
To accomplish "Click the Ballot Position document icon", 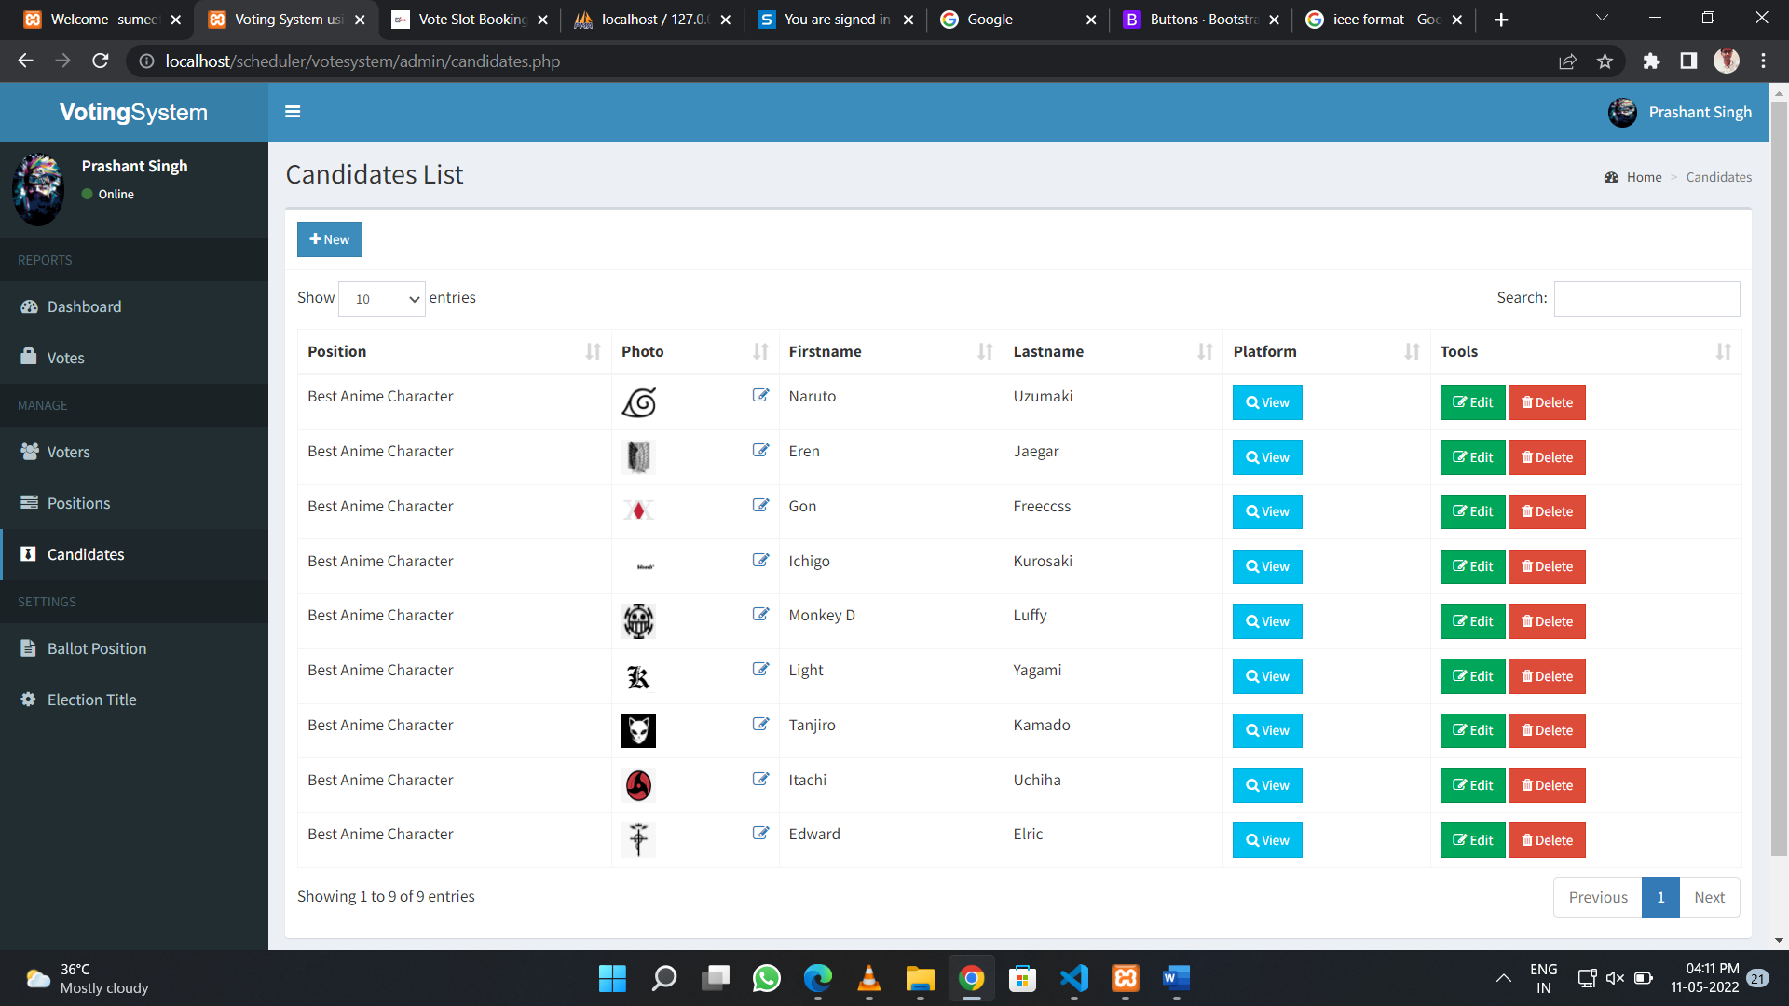I will click(29, 648).
